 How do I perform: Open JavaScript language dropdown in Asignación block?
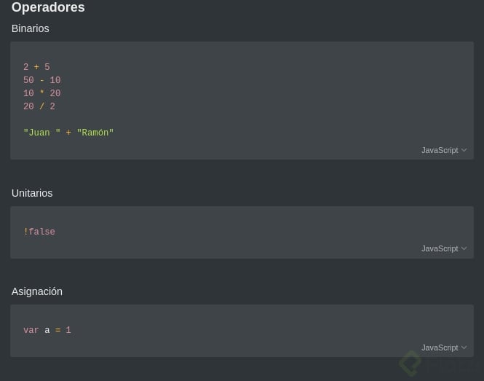point(444,347)
